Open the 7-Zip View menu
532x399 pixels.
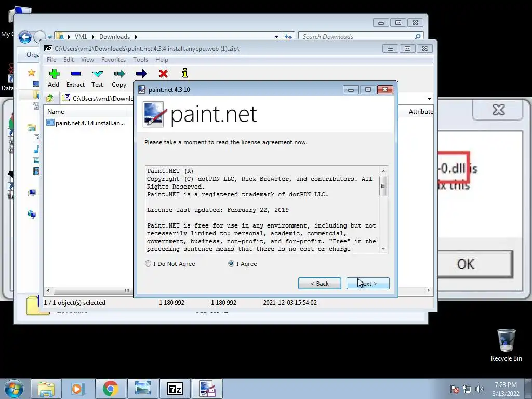pos(87,60)
